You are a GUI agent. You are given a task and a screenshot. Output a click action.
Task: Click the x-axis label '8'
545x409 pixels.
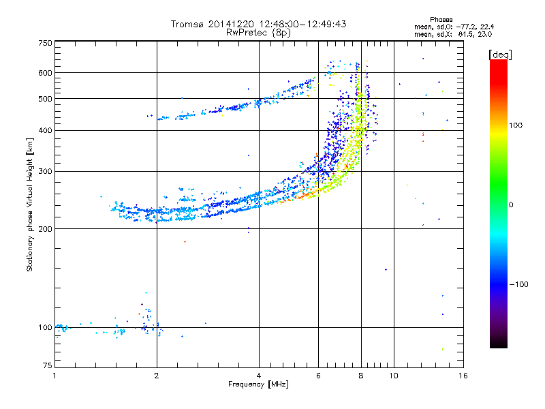coord(361,376)
